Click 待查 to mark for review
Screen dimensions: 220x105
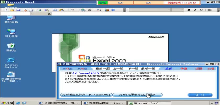[184, 69]
